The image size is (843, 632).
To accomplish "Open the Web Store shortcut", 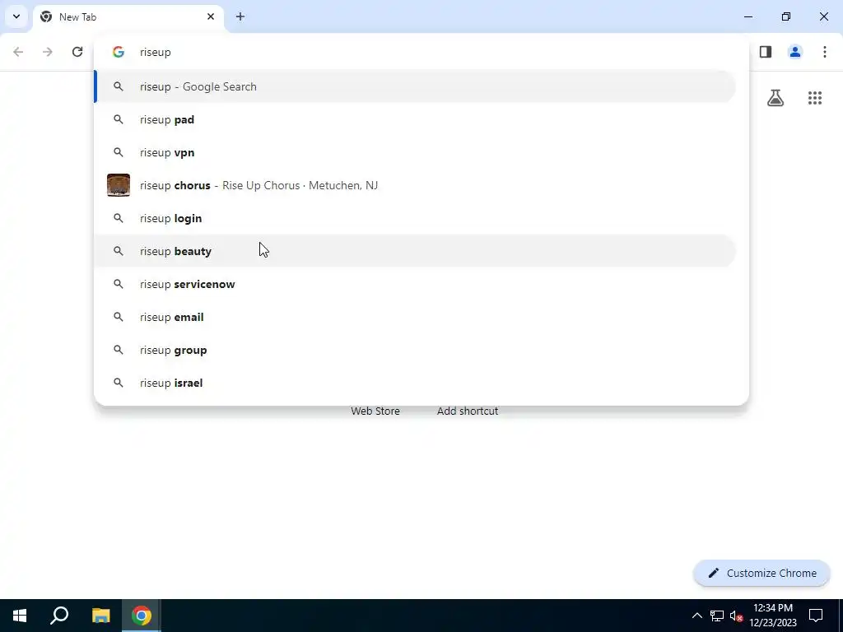I will tap(375, 411).
